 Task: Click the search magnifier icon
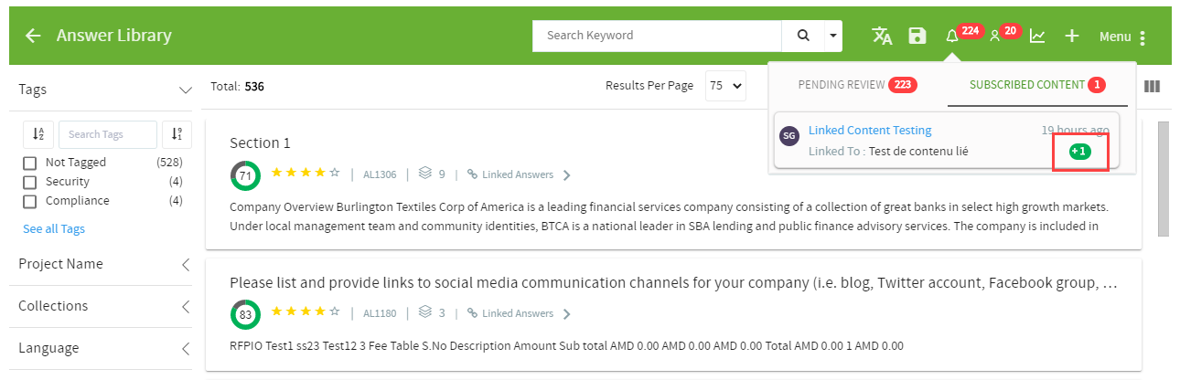[x=803, y=36]
